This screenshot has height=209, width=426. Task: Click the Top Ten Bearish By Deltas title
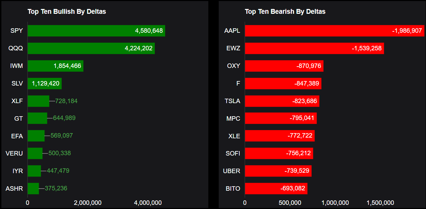285,12
